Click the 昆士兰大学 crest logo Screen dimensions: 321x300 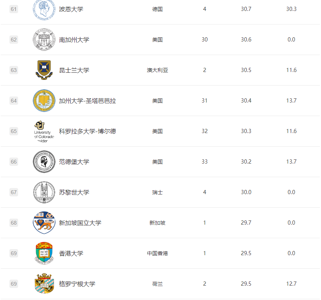44,70
